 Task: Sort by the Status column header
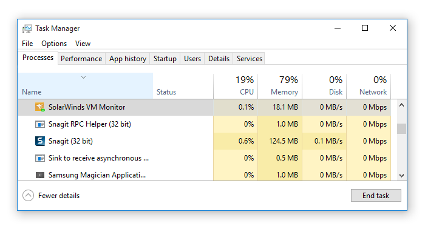click(183, 85)
